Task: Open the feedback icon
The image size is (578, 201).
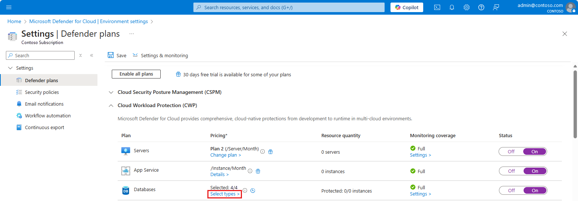Action: tap(496, 7)
